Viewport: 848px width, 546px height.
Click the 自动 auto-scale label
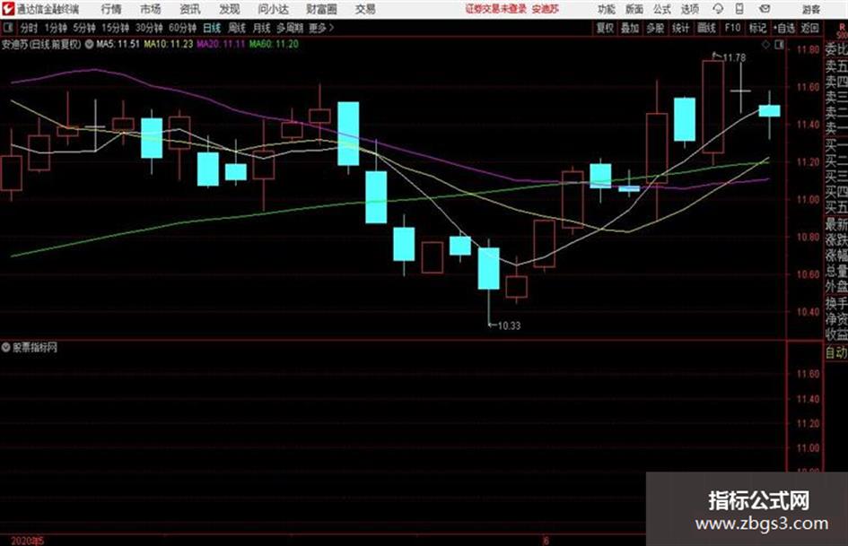coord(836,352)
